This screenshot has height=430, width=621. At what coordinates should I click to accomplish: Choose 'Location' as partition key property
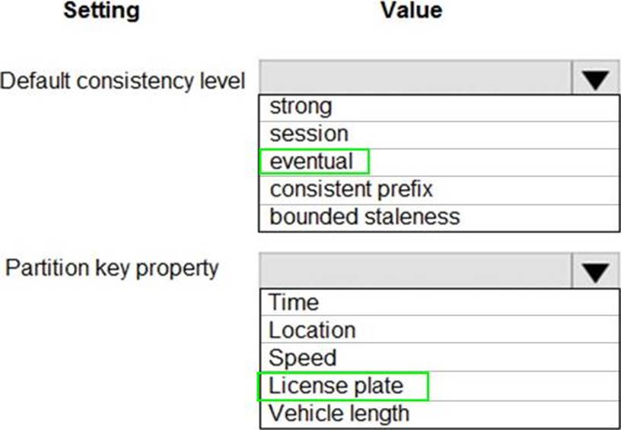(x=312, y=330)
